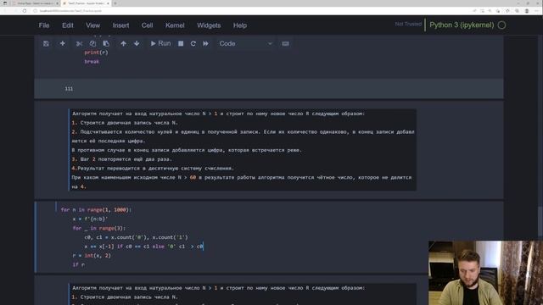The height and width of the screenshot is (305, 543).
Task: Click the output value 111
Action: point(69,89)
